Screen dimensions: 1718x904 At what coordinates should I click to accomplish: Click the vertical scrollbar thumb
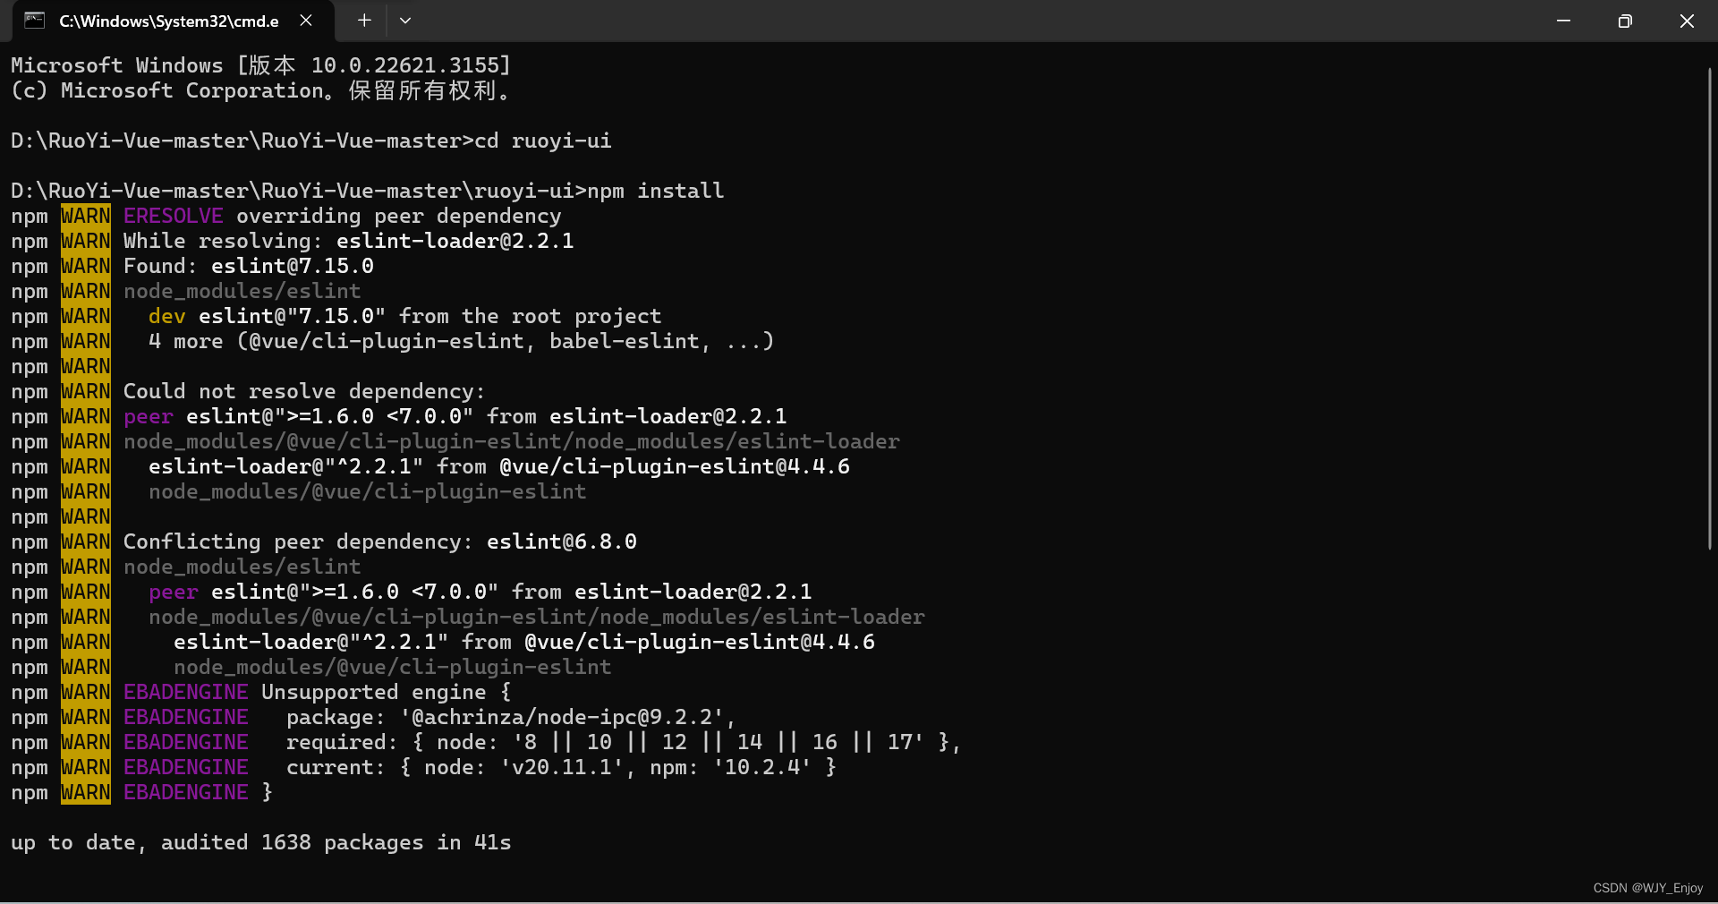click(1709, 309)
